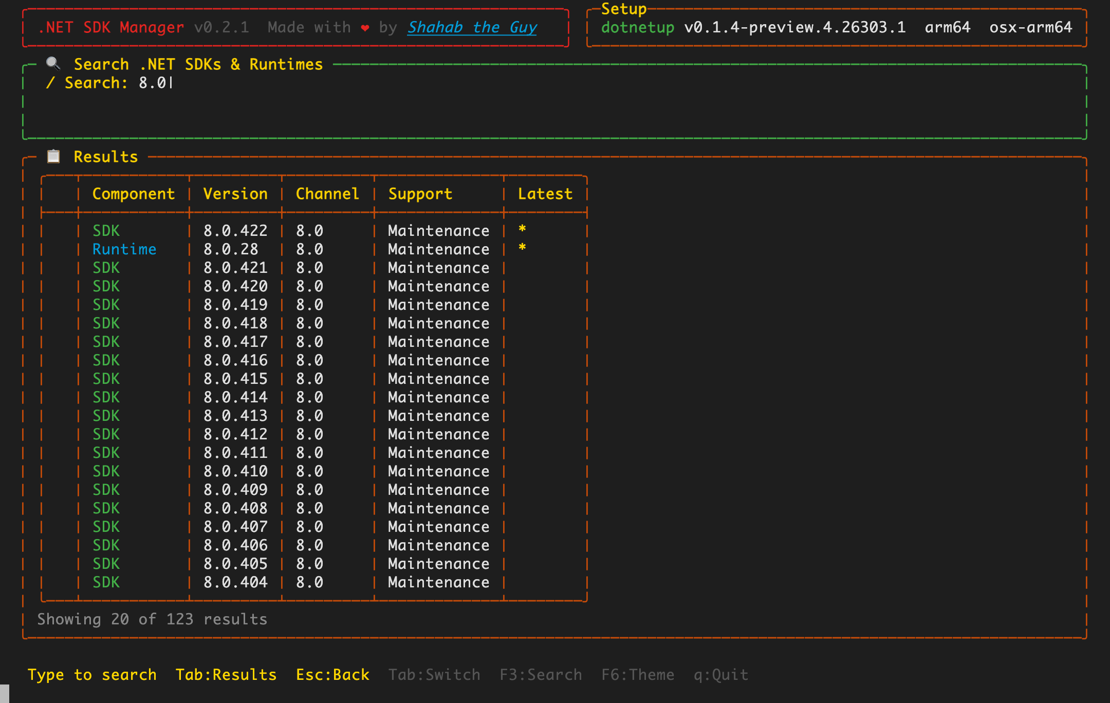Select version 8.0.412
This screenshot has height=703, width=1110.
tap(235, 434)
